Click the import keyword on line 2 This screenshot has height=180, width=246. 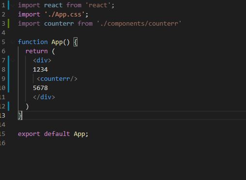click(x=29, y=15)
